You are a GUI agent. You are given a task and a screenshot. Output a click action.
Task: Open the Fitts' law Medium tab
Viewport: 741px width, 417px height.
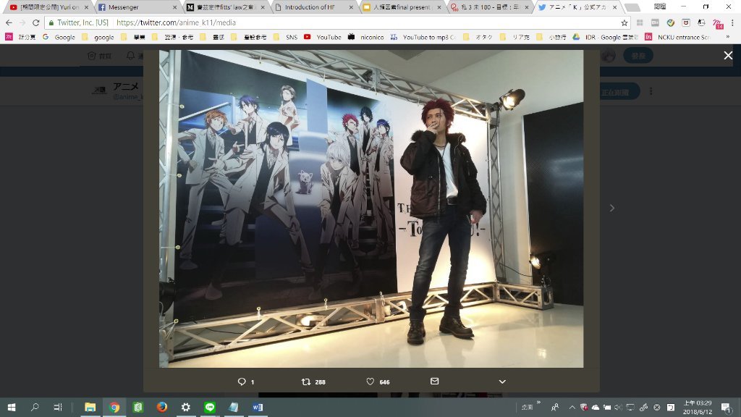tap(224, 7)
